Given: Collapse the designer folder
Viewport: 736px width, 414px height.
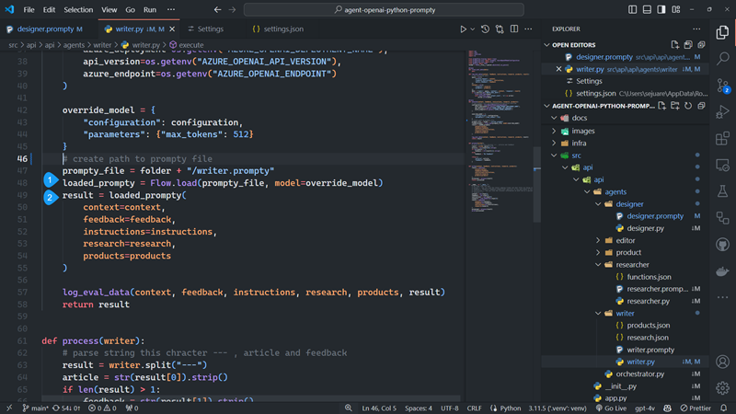Looking at the screenshot, I should tap(598, 204).
